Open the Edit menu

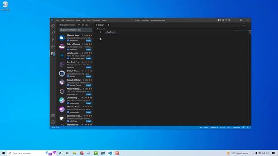tap(63, 20)
